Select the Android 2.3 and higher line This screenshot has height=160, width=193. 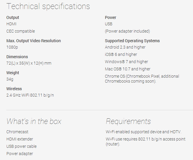[125, 47]
